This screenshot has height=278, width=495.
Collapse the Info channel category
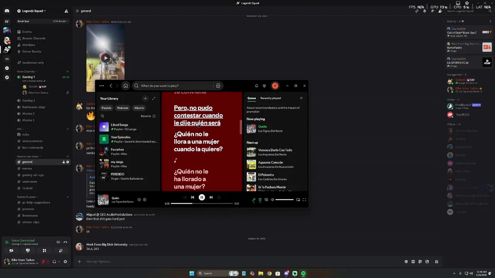point(20,129)
